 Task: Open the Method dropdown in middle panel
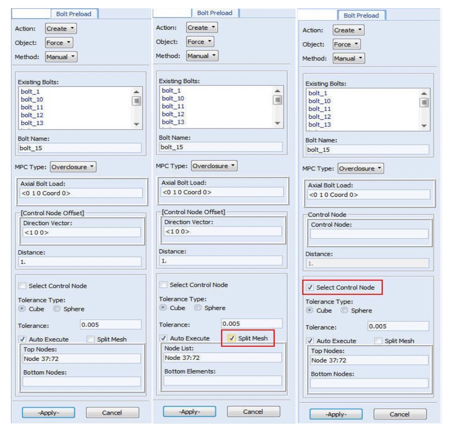(x=202, y=55)
